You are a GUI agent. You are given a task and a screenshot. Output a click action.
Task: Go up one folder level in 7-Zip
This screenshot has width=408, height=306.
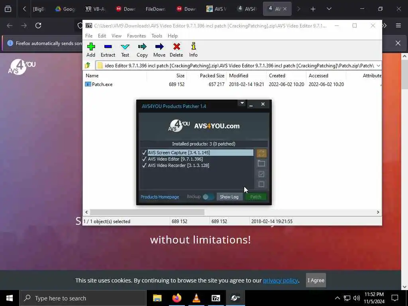click(88, 65)
